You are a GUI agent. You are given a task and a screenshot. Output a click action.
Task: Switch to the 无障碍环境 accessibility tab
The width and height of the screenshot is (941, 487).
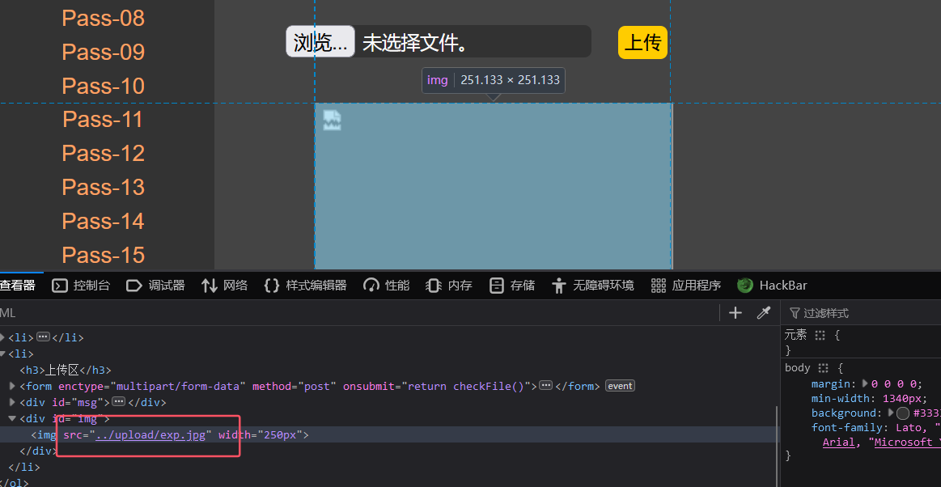[593, 286]
